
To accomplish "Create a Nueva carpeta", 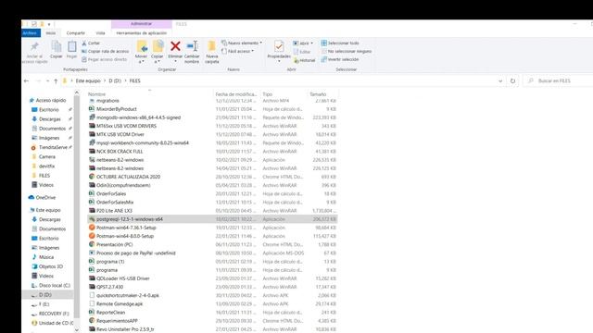I will [x=212, y=52].
